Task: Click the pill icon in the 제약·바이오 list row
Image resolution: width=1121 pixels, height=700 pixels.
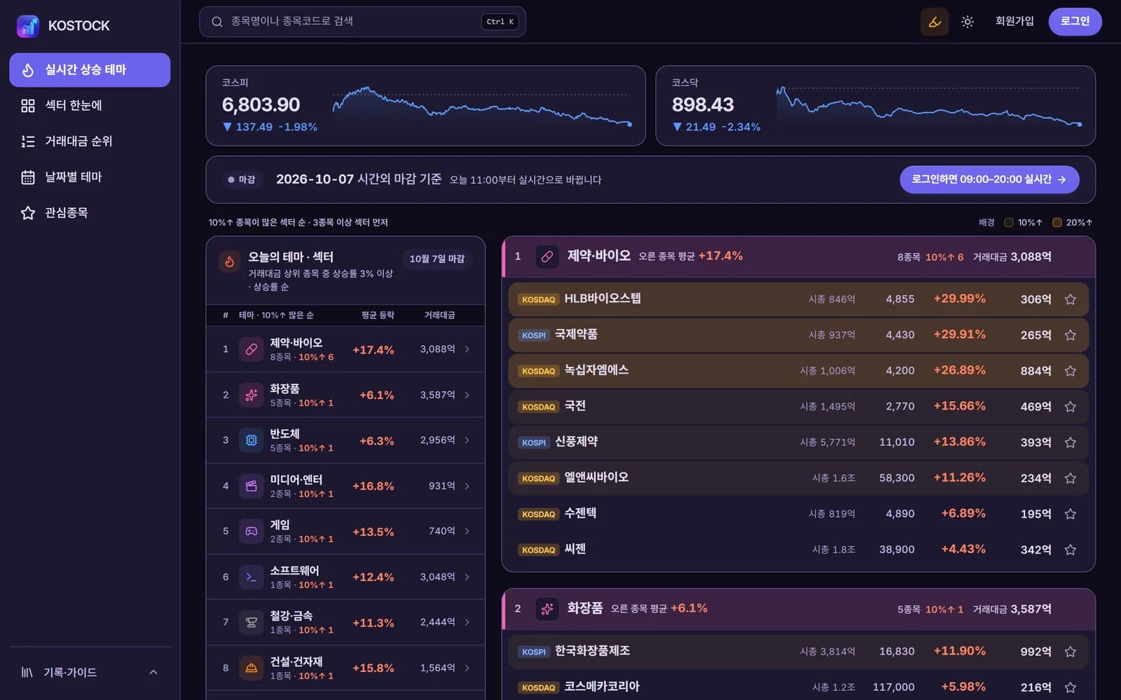Action: click(x=251, y=349)
